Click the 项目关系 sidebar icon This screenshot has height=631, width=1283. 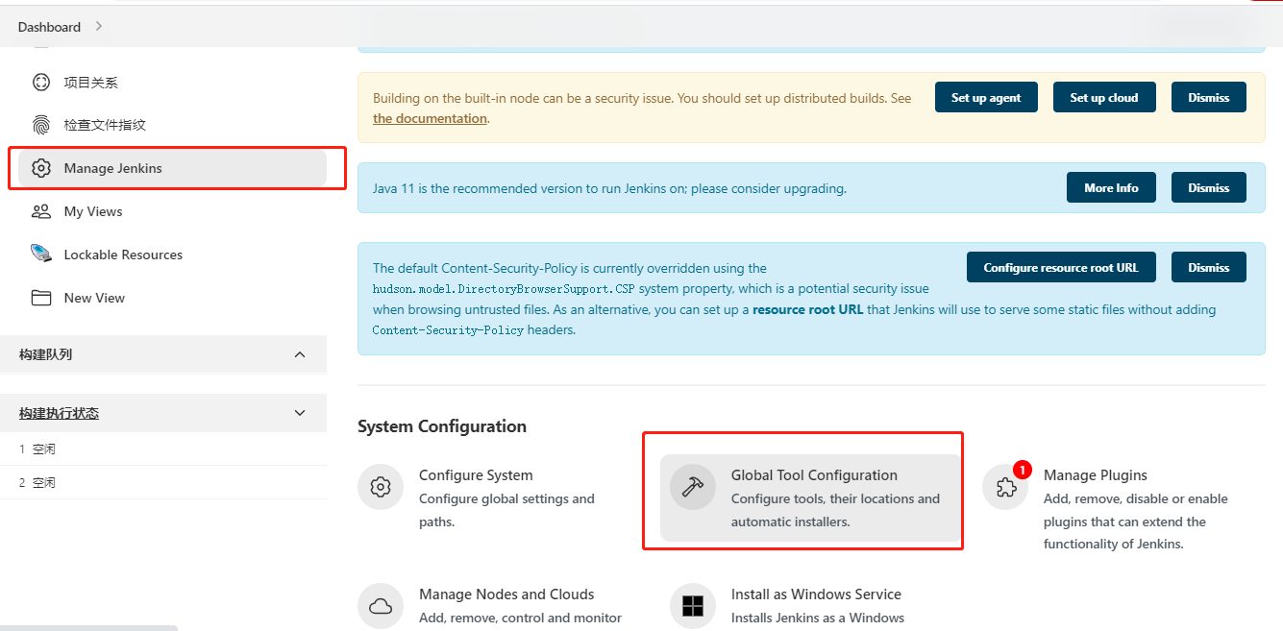coord(40,83)
